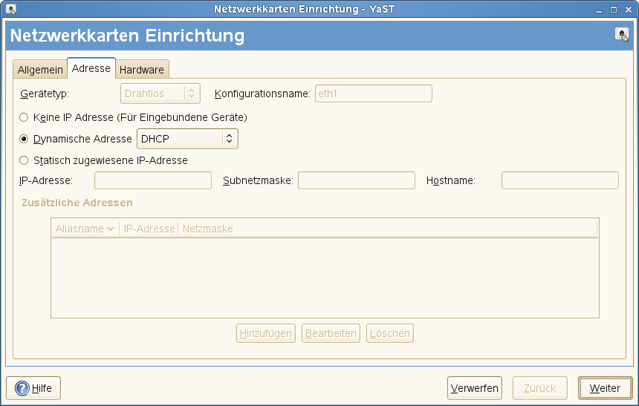Click the Löschen button
This screenshot has width=639, height=406.
point(390,333)
